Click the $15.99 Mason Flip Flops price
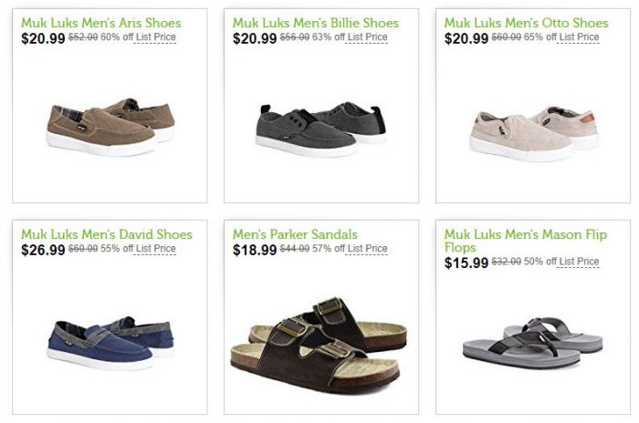Viewport: 639px width, 423px height. (466, 263)
